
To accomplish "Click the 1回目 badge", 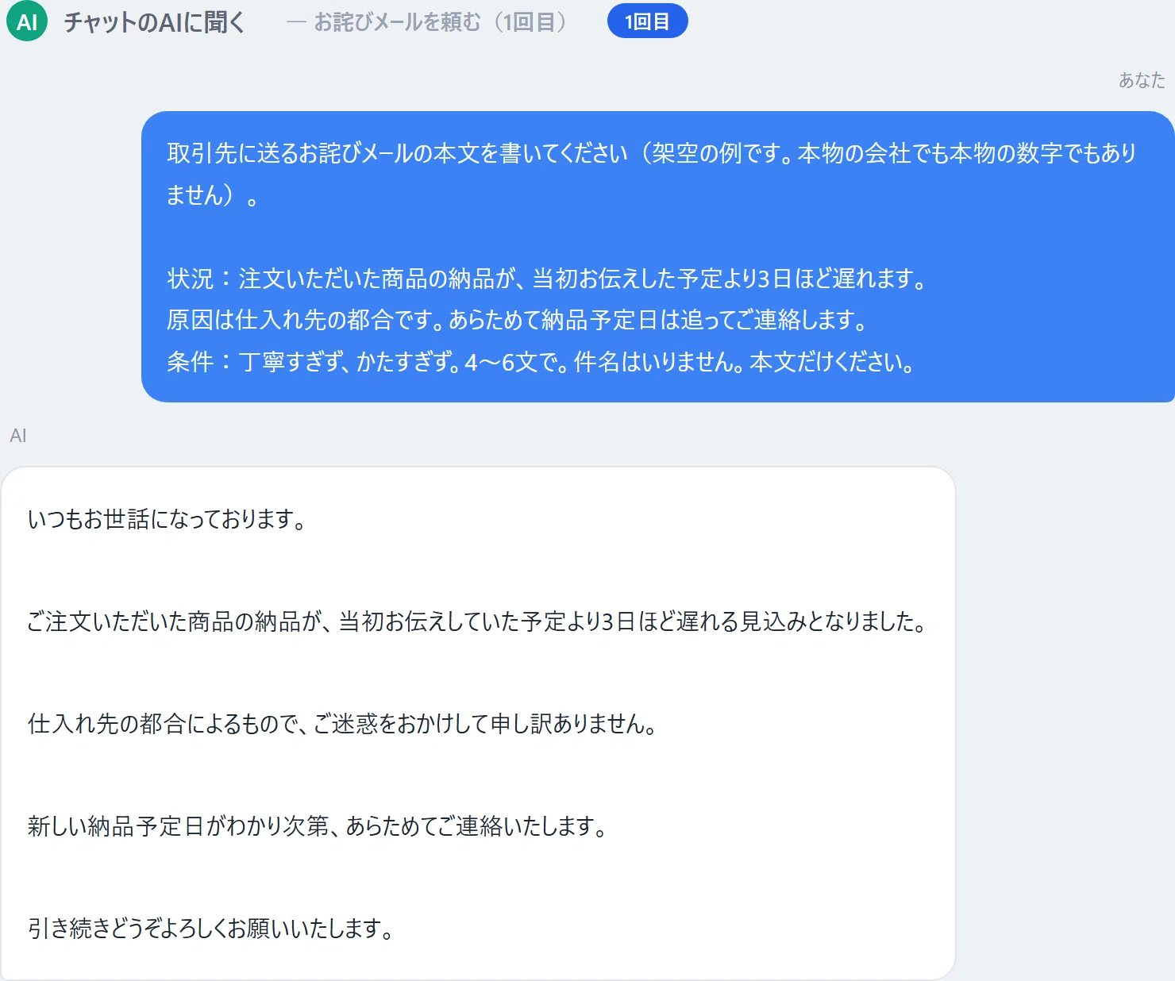I will click(647, 21).
